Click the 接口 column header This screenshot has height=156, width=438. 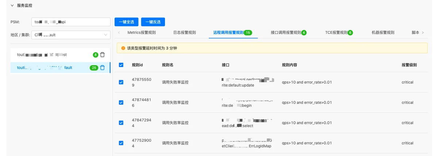[x=226, y=65]
